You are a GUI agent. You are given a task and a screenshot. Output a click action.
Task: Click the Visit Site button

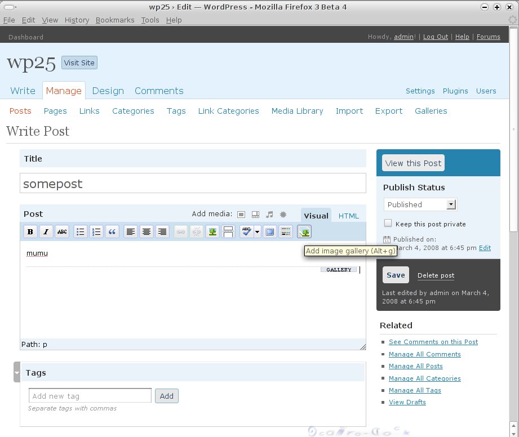(x=79, y=63)
